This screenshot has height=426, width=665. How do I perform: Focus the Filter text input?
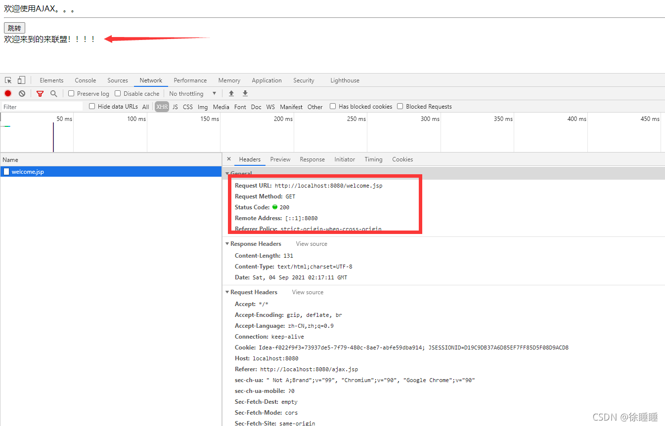[x=42, y=107]
